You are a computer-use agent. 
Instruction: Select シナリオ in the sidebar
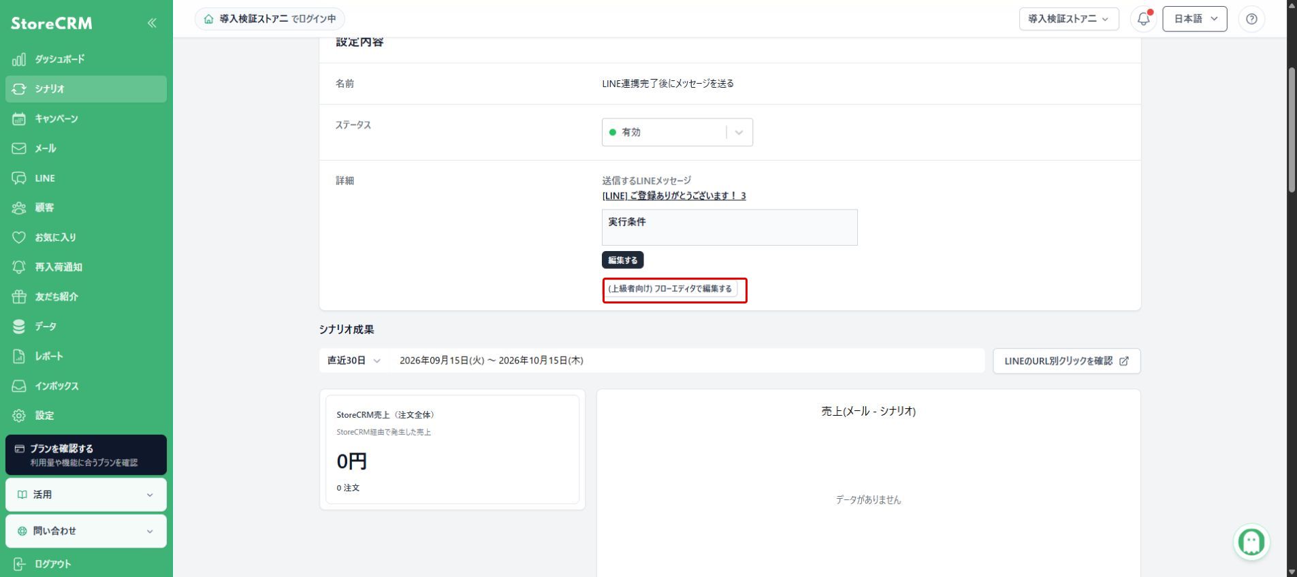pos(86,89)
